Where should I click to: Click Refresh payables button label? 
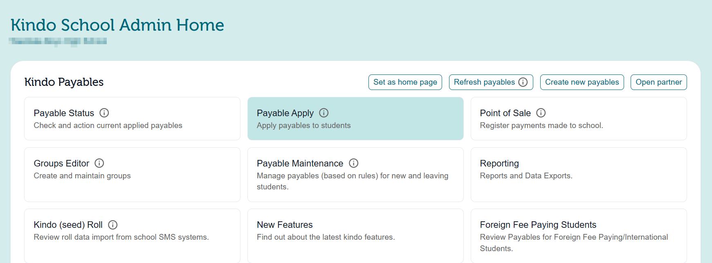(484, 82)
